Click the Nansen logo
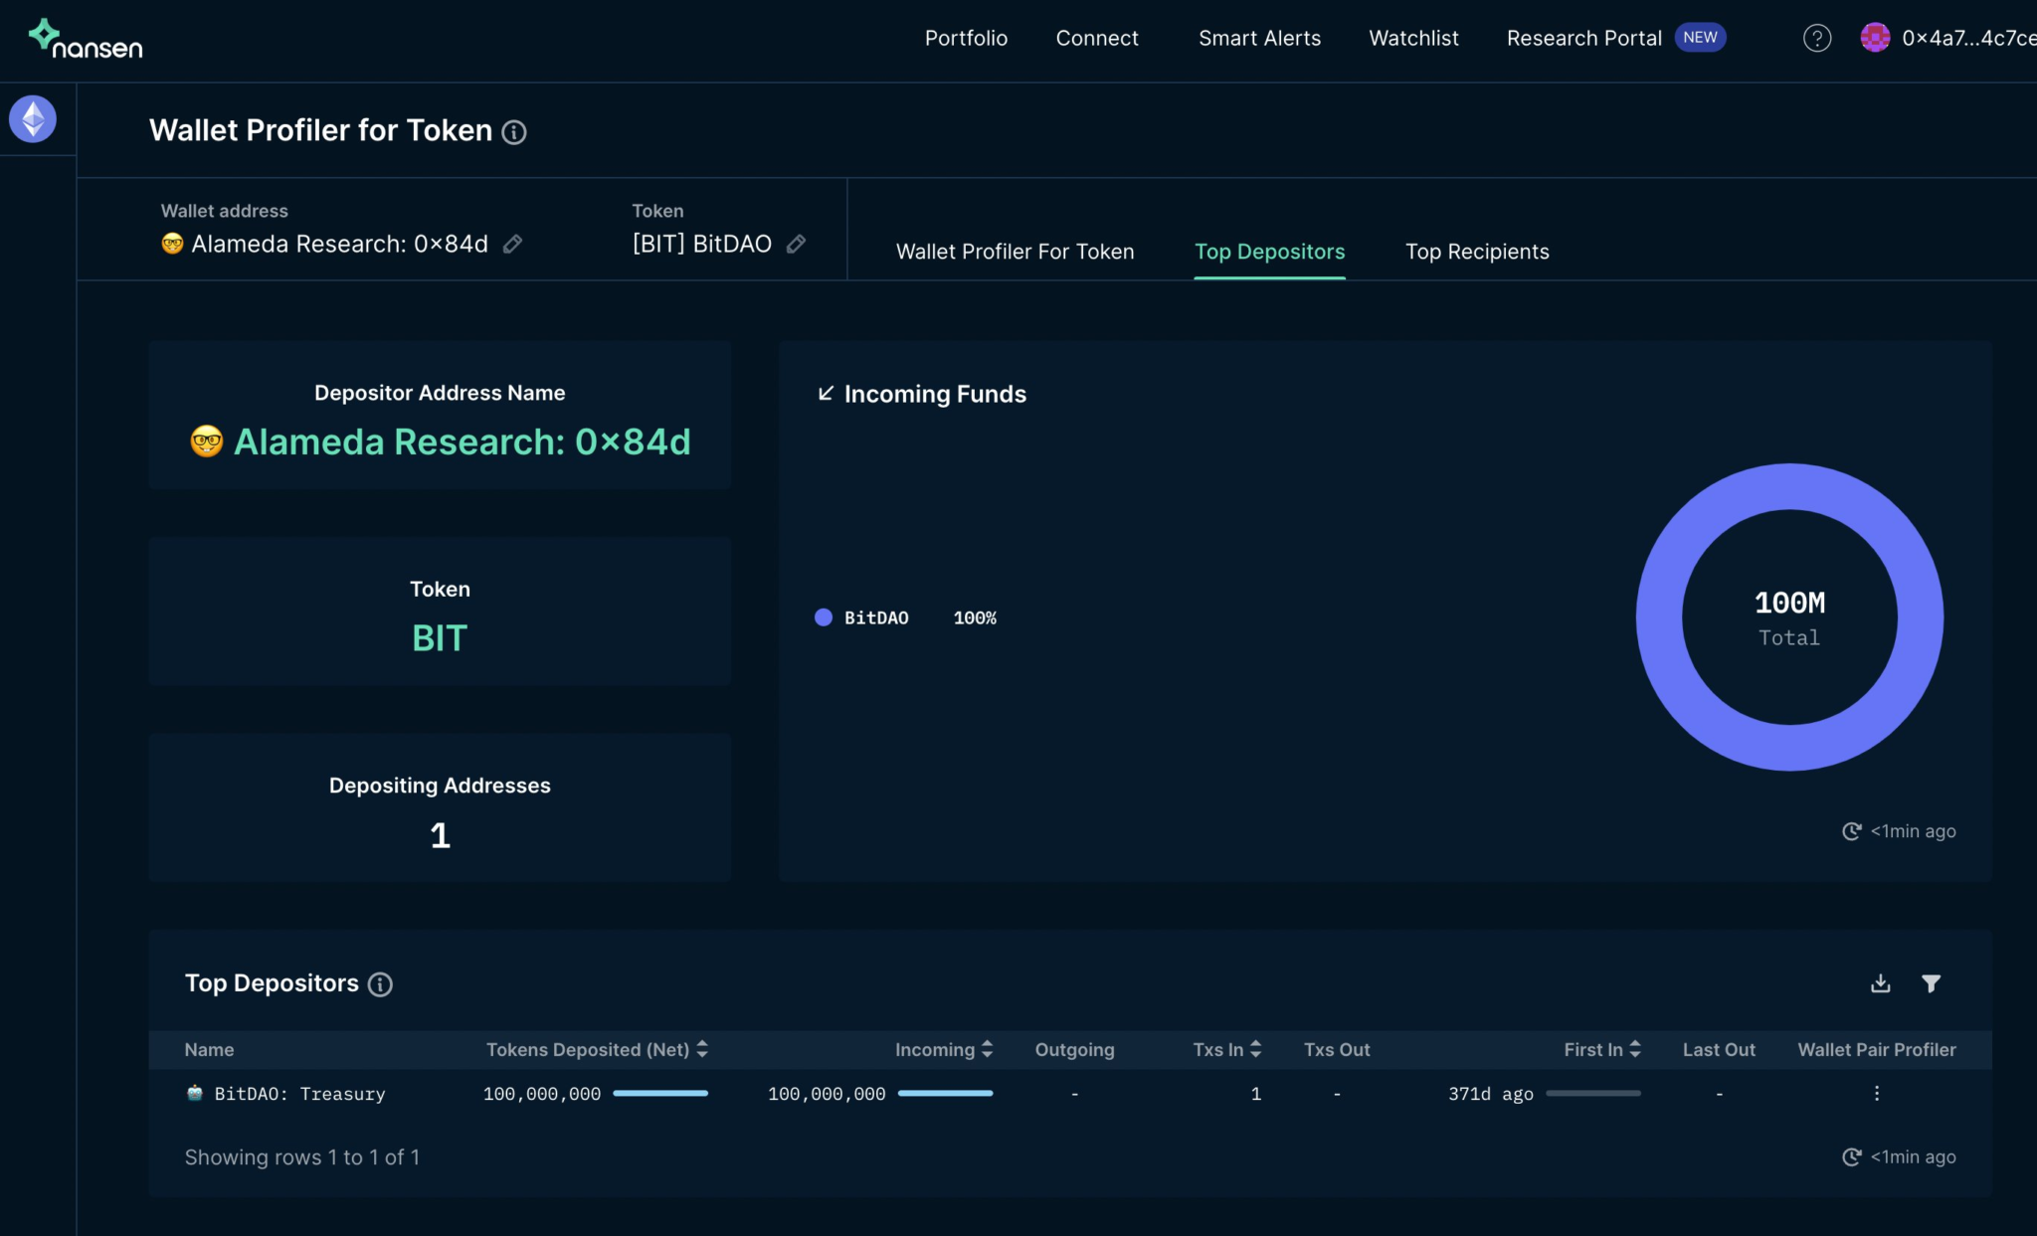2037x1236 pixels. pyautogui.click(x=86, y=40)
